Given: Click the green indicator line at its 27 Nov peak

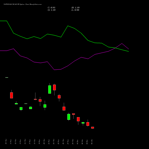Looking at the screenshot, I should [68, 26].
